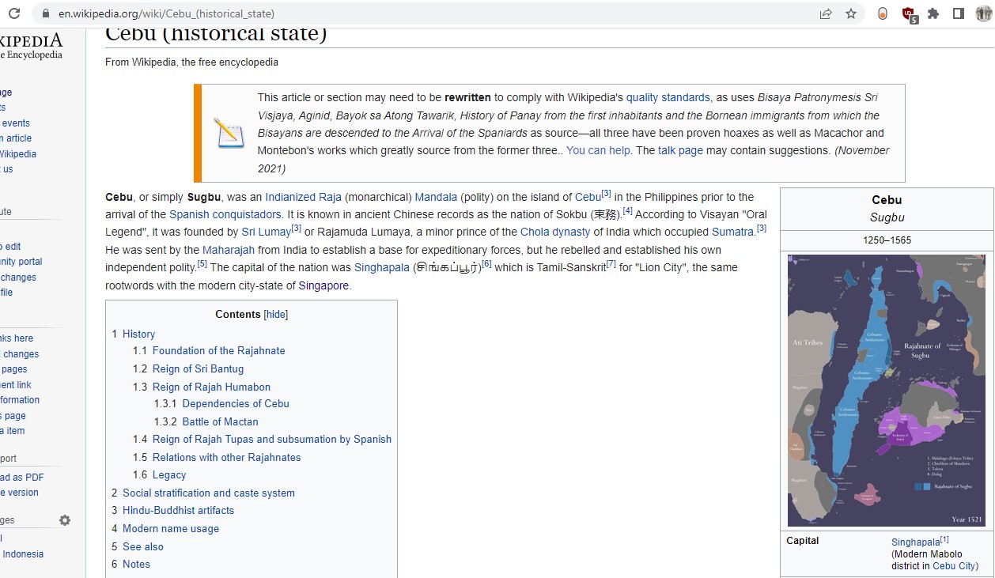Viewport: 995px width, 578px height.
Task: Go to 1.3.2 Battle of Mactan
Action: click(x=220, y=422)
